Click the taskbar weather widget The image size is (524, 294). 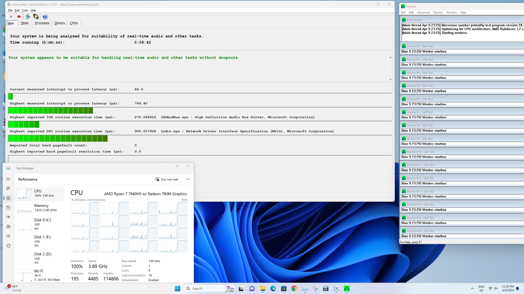point(13,288)
